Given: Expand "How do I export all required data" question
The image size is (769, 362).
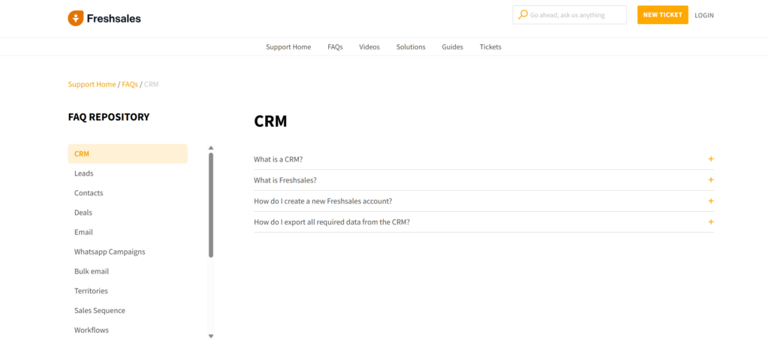Looking at the screenshot, I should point(331,222).
